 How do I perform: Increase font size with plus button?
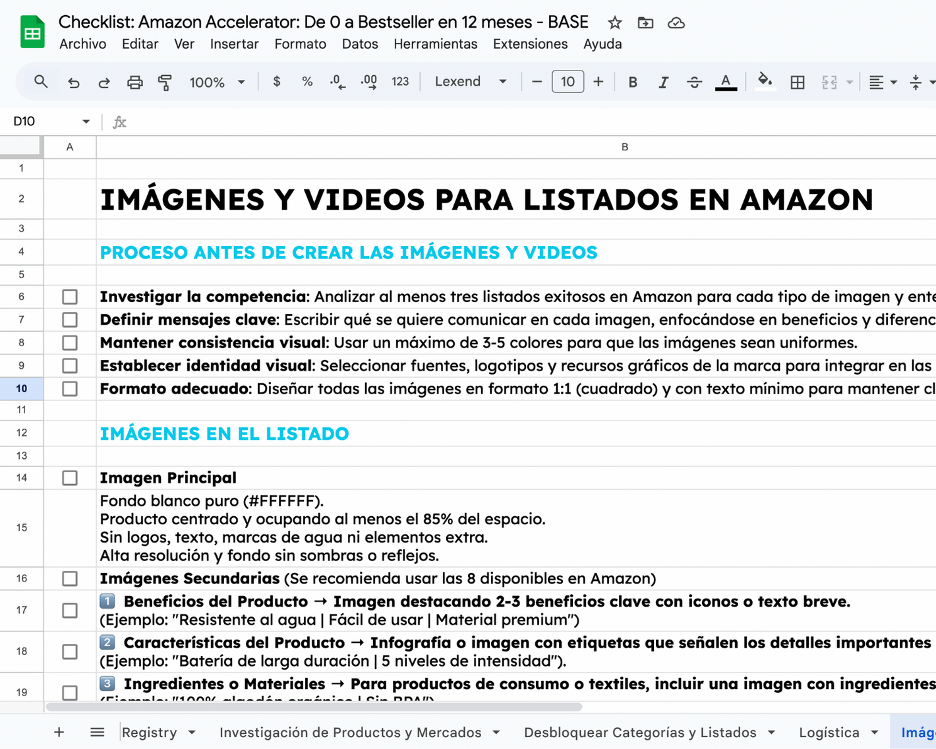click(598, 82)
